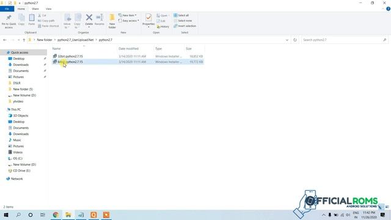
Task: Create a New folder from ribbon
Action: [x=112, y=21]
